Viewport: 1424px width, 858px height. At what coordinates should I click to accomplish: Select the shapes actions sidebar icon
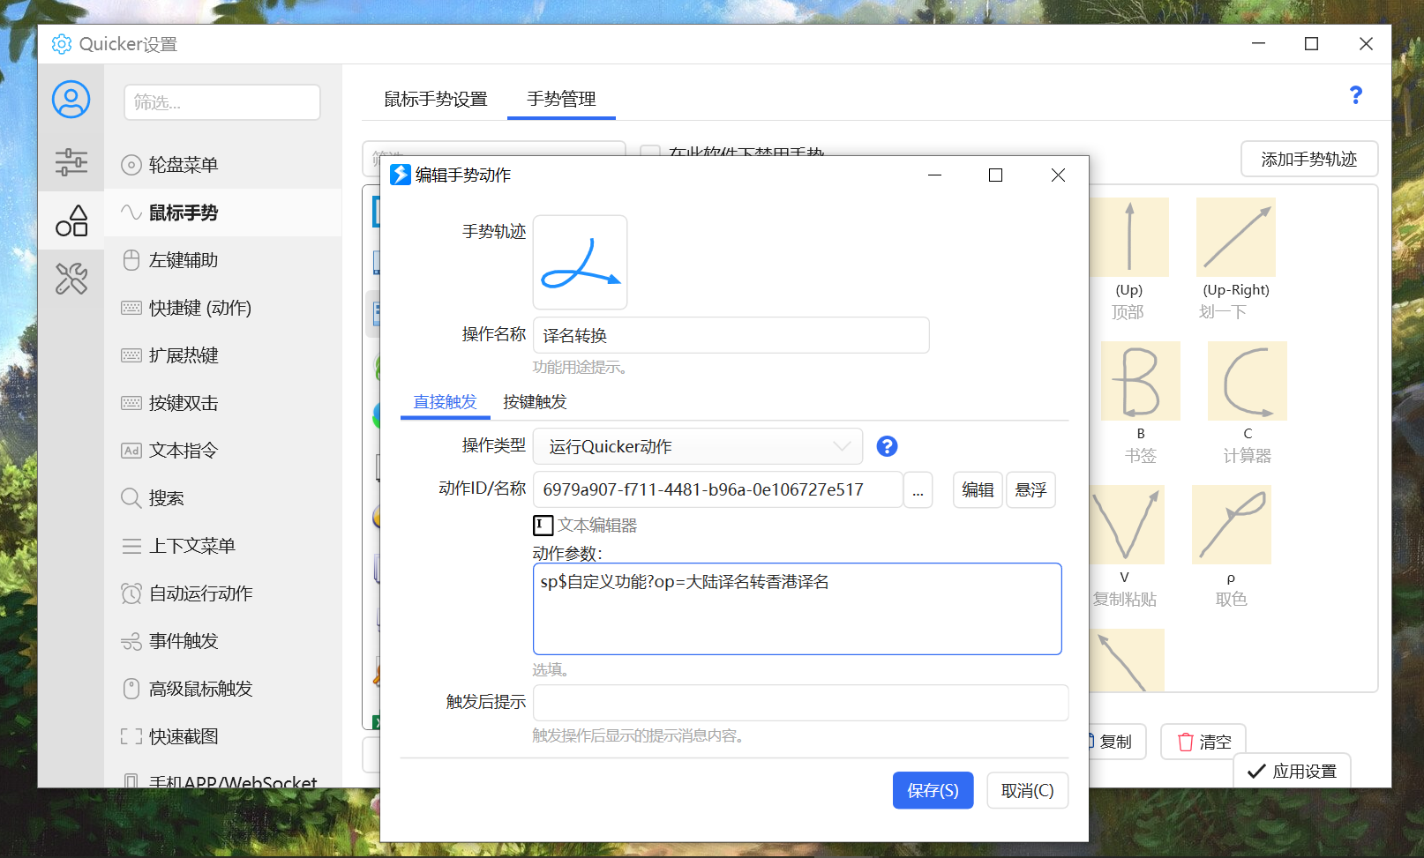click(x=71, y=220)
